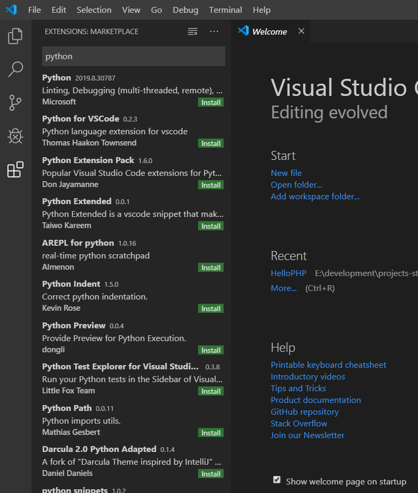Select Darcula 2.0 Python Adapted entry title
The height and width of the screenshot is (493, 418).
99,449
